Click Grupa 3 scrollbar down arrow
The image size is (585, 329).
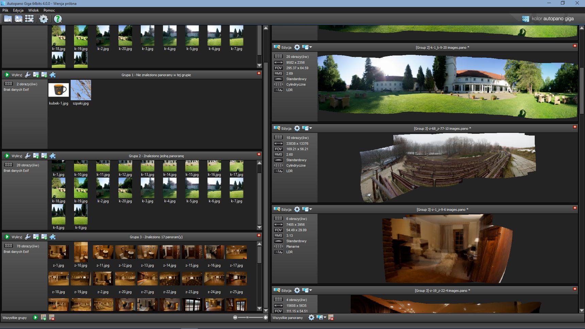[x=259, y=309]
